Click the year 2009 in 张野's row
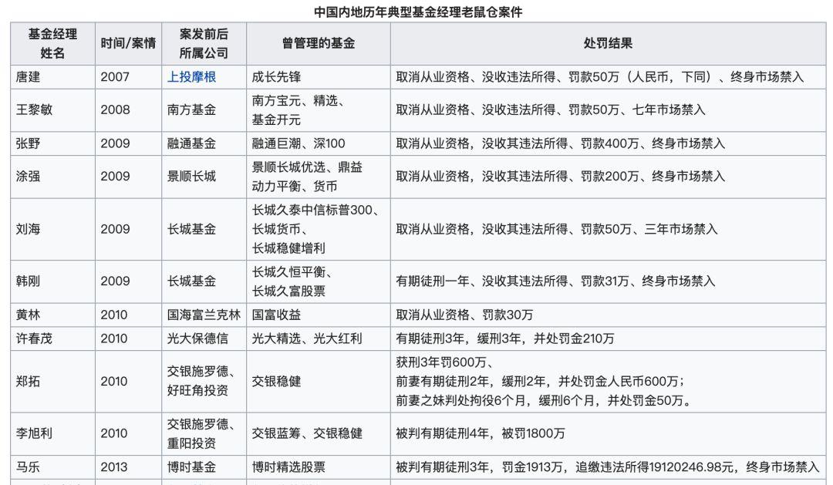 115,143
